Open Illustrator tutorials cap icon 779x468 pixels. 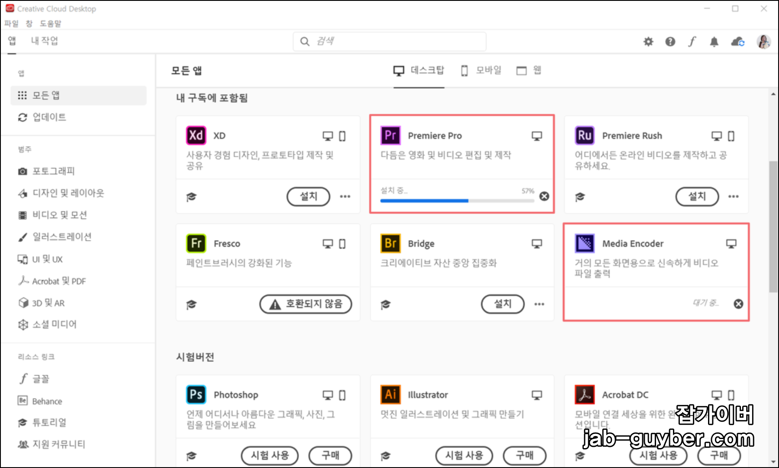click(x=386, y=456)
